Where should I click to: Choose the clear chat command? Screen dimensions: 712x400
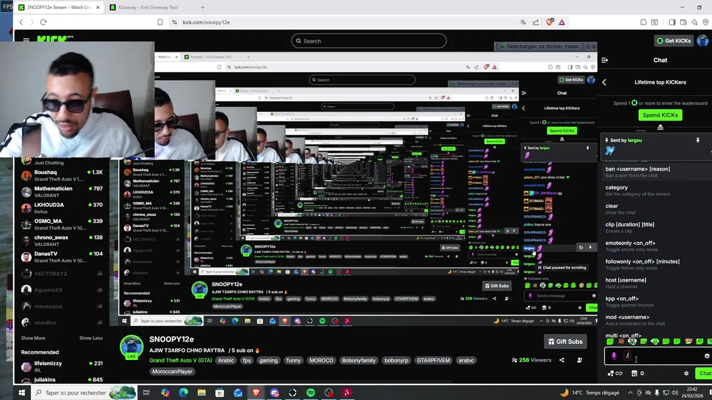(x=655, y=209)
